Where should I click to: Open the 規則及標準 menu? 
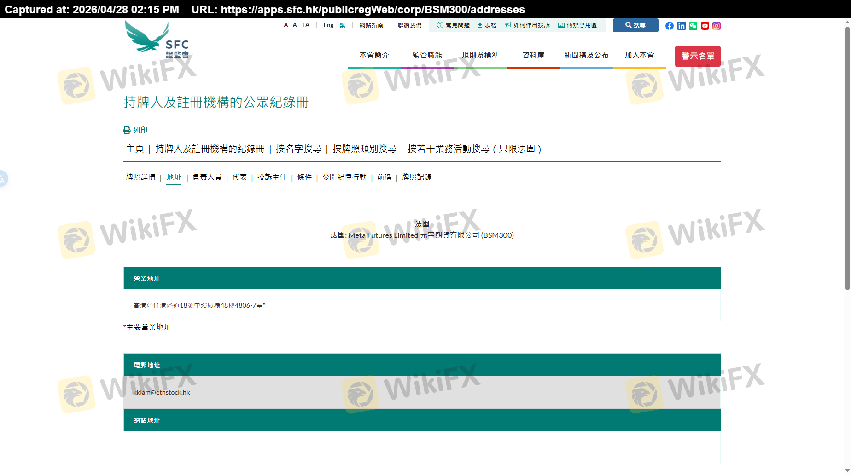coord(480,55)
